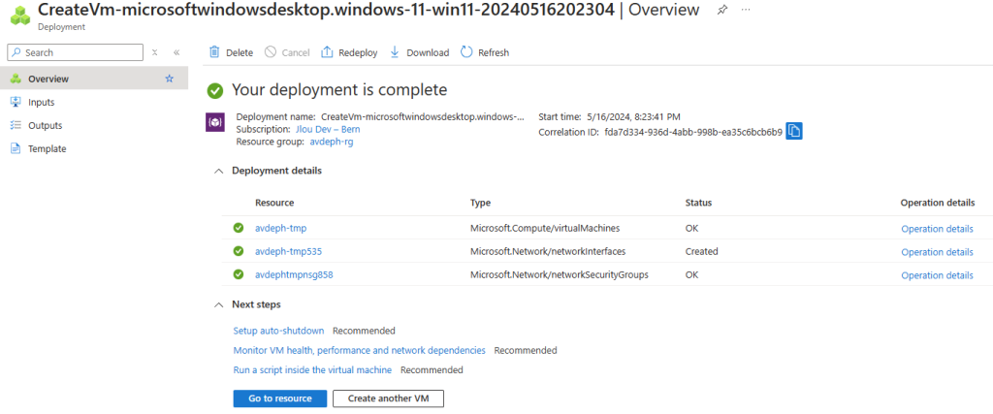Collapse the Next steps section
Image resolution: width=993 pixels, height=414 pixels.
click(219, 305)
